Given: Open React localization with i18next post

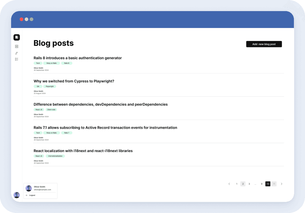Looking at the screenshot, I should pos(83,151).
